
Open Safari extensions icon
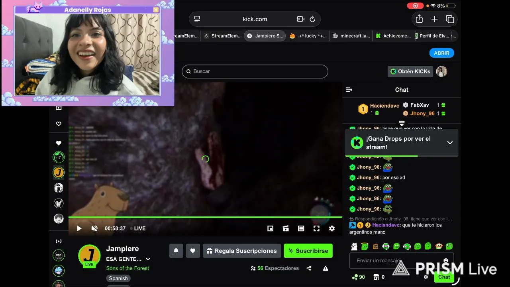click(301, 19)
